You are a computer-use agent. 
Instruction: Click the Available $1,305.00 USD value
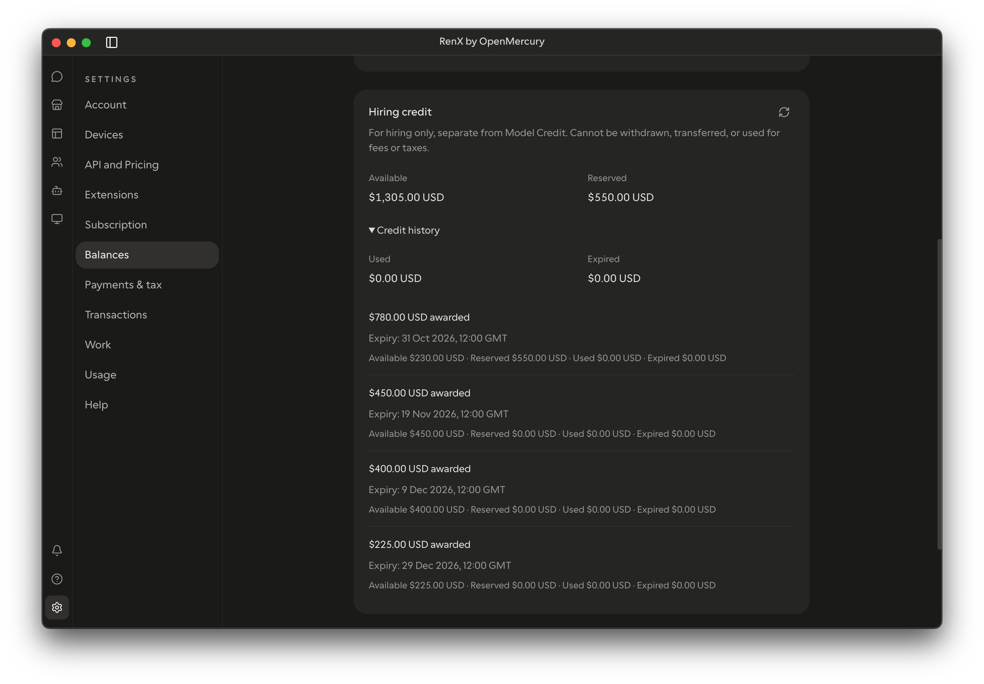(x=406, y=197)
